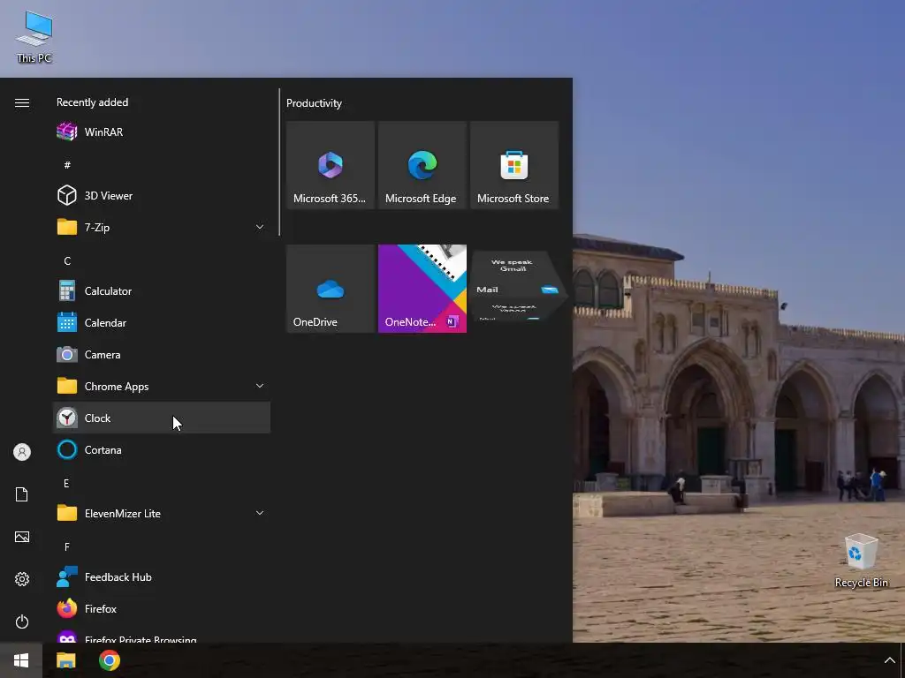905x678 pixels.
Task: Open the Clock app
Action: pos(161,418)
